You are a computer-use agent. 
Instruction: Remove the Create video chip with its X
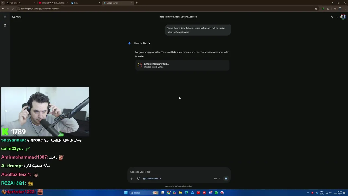[160, 179]
